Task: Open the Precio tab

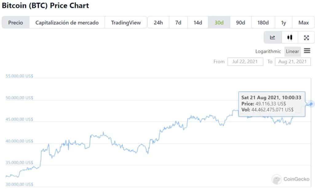Action: click(16, 22)
